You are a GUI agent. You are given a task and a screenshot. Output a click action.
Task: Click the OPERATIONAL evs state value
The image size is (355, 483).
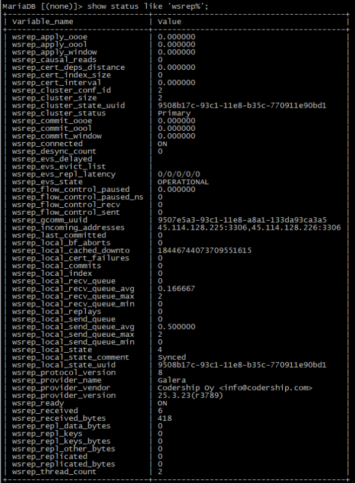pyautogui.click(x=183, y=182)
